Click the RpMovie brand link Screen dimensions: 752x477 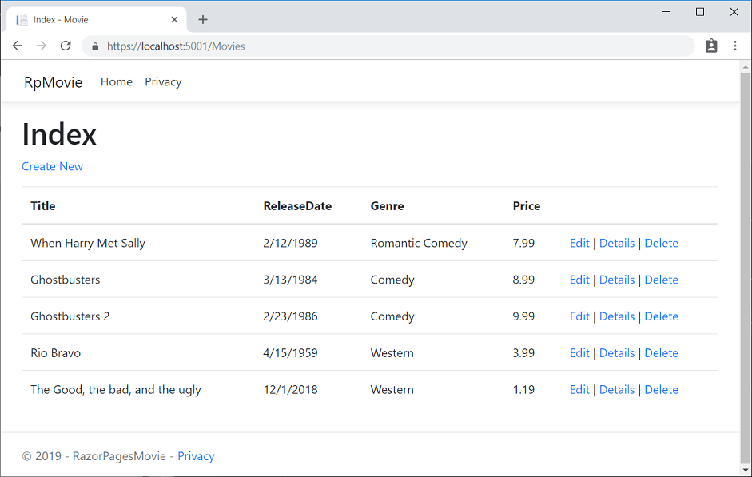52,81
